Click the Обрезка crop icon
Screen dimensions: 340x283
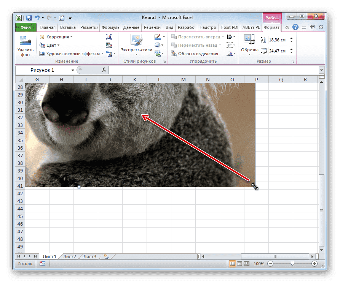point(249,38)
